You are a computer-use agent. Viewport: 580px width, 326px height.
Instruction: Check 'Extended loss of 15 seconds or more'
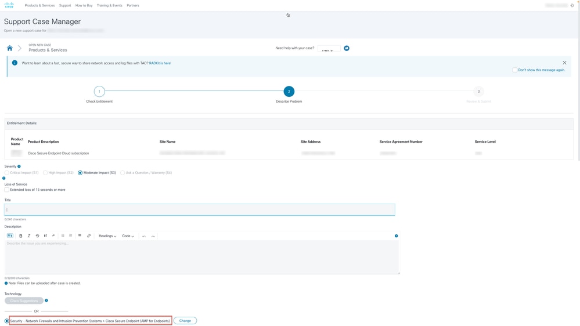pos(6,190)
